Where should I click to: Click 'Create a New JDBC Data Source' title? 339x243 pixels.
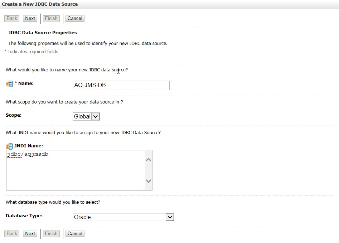pos(40,4)
